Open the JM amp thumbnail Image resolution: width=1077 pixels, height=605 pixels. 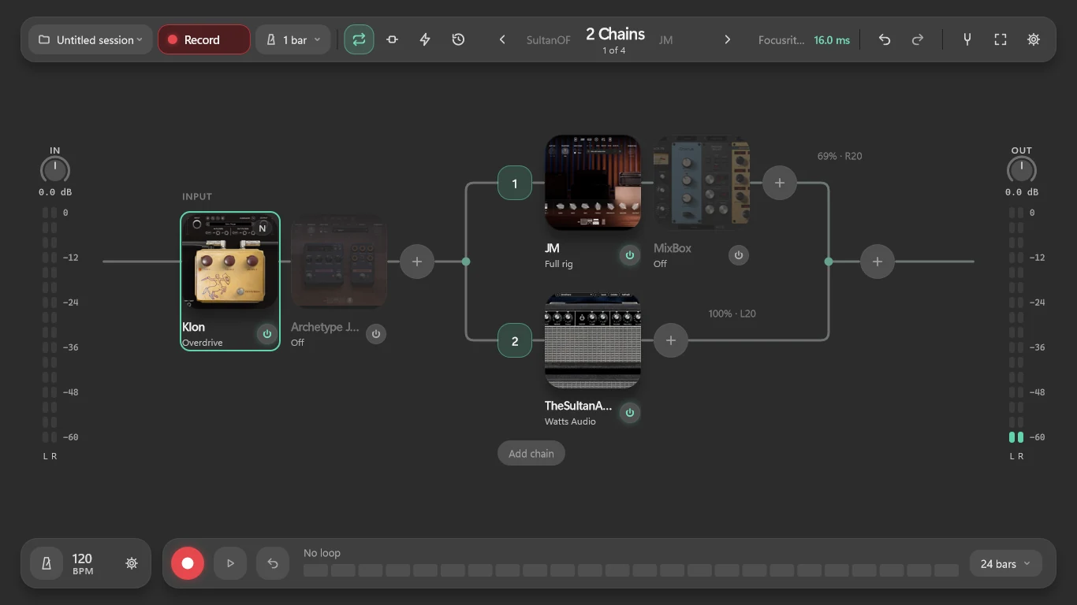point(593,183)
